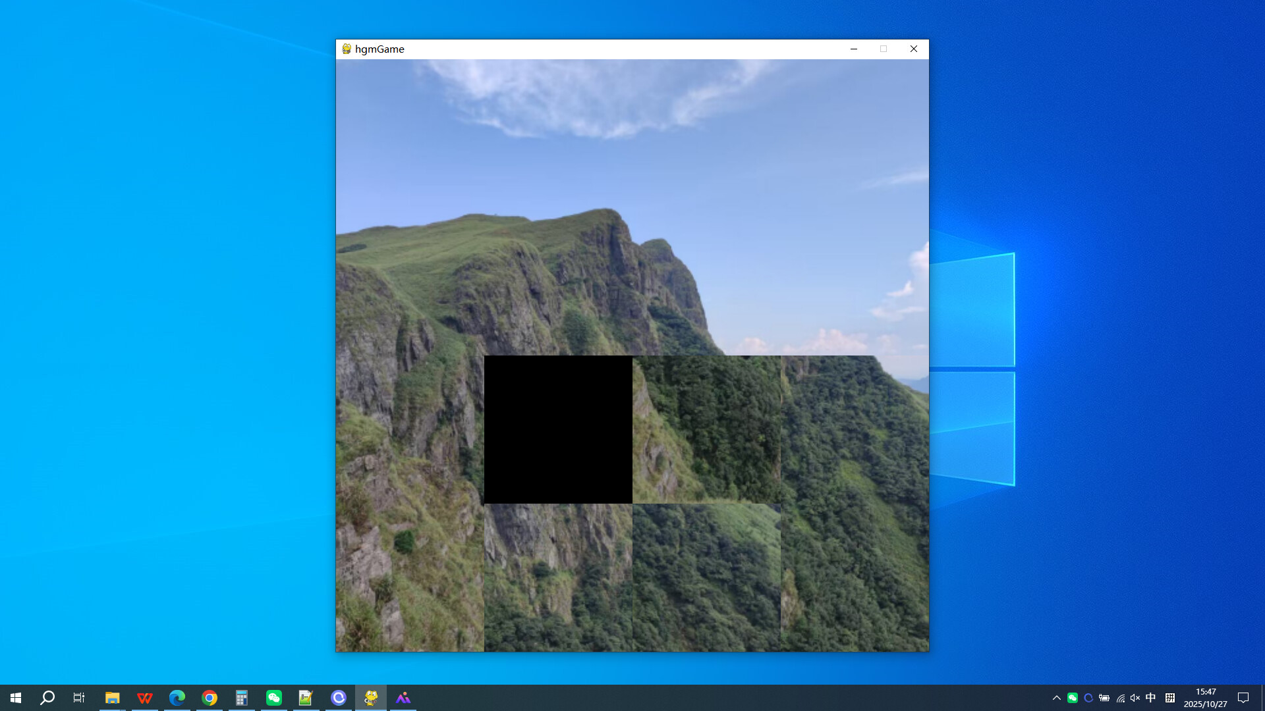Switch input method from 中 to English
The height and width of the screenshot is (711, 1265).
click(x=1150, y=697)
